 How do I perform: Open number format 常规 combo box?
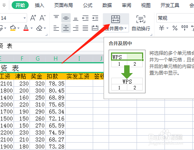175,18
